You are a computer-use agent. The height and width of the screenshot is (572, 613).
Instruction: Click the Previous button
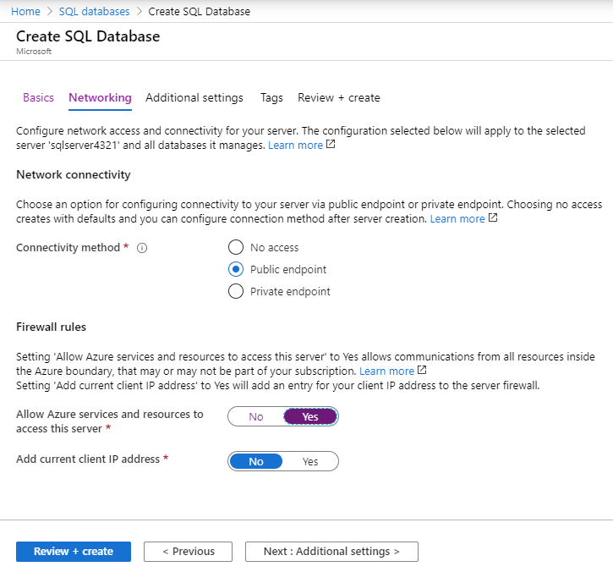(x=188, y=552)
